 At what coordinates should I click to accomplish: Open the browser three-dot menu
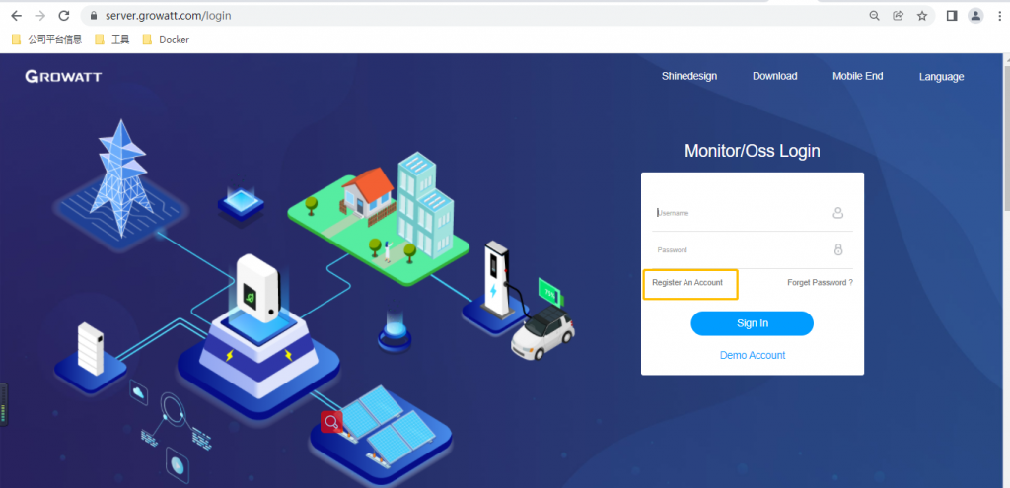(999, 16)
